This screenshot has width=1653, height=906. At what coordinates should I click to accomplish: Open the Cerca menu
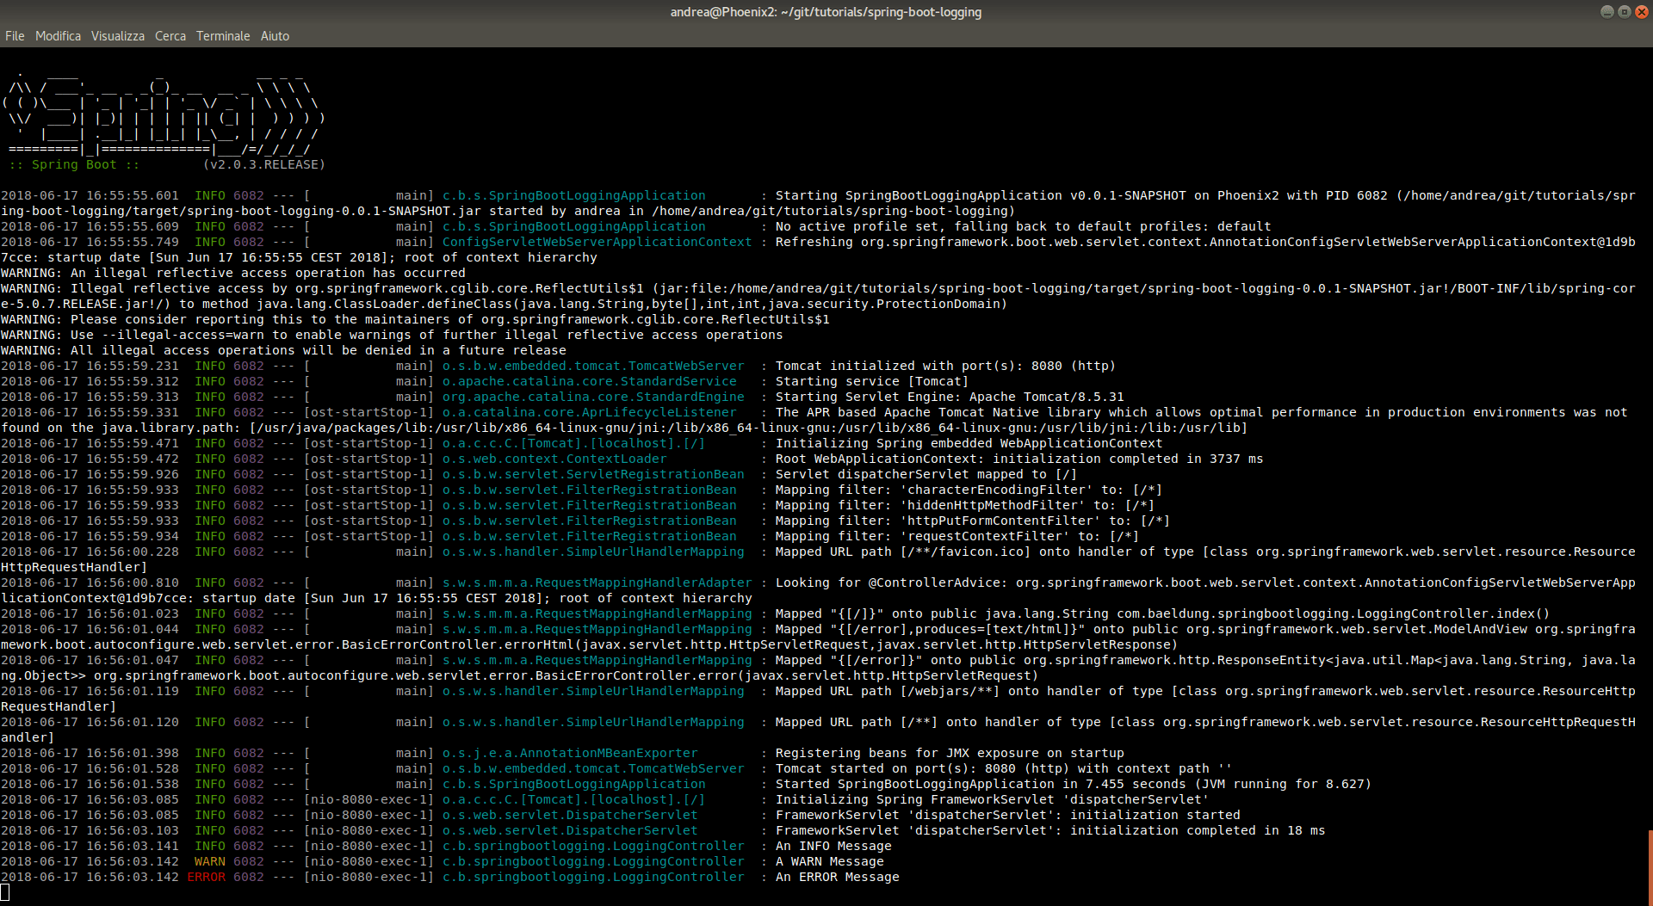point(170,36)
